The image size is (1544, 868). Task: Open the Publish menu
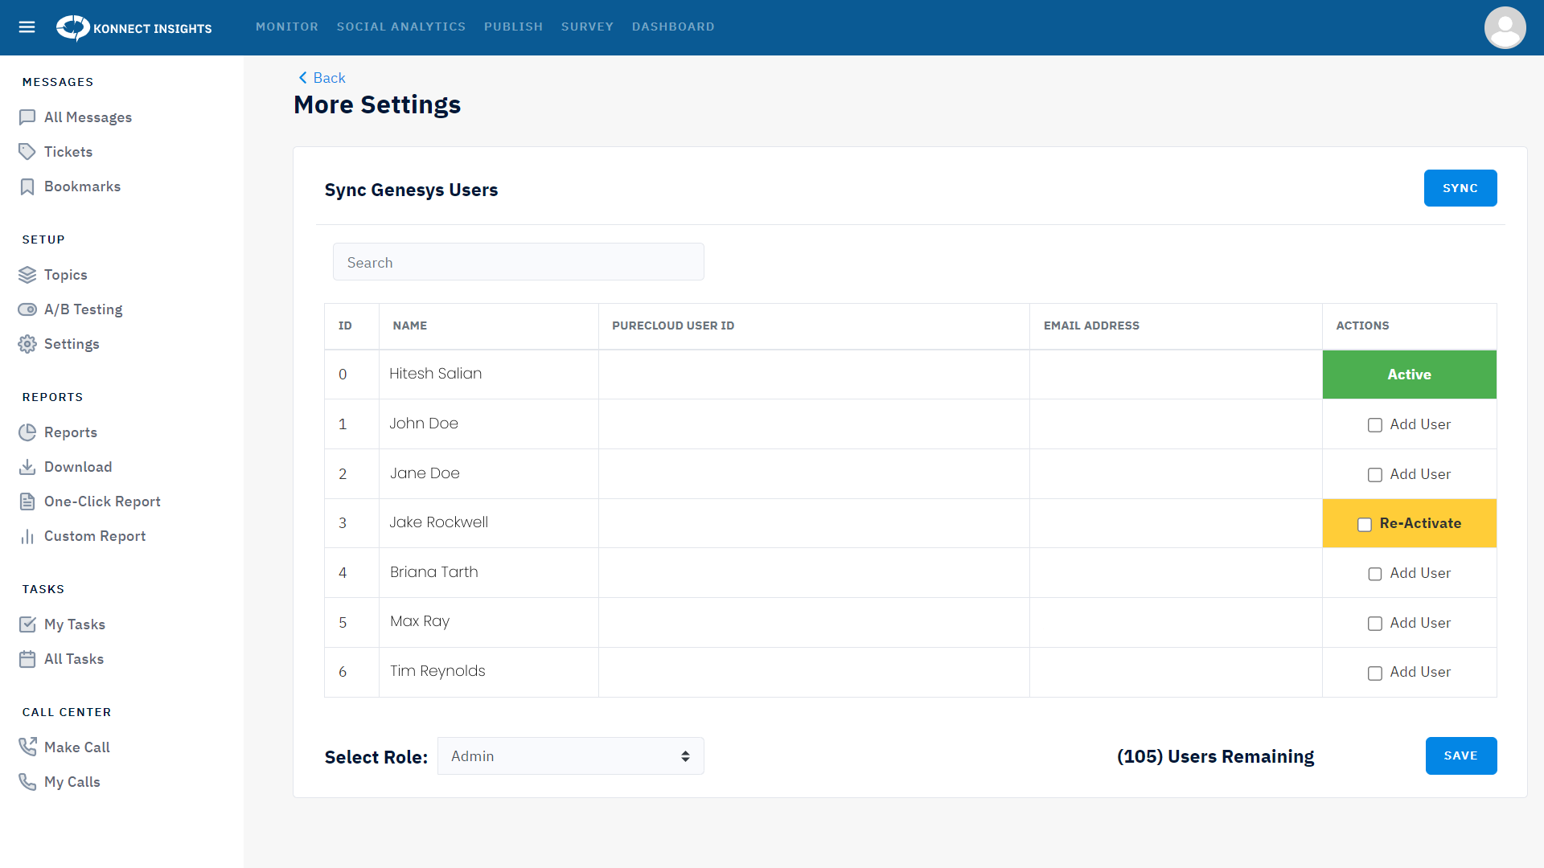tap(513, 27)
